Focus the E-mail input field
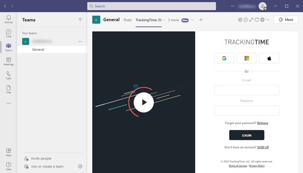 (247, 90)
